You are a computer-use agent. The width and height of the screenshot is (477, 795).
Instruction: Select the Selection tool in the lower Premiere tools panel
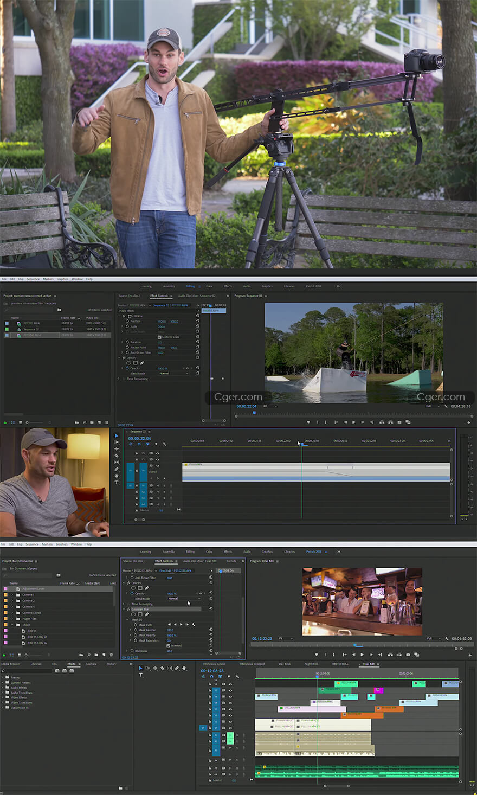(x=140, y=668)
